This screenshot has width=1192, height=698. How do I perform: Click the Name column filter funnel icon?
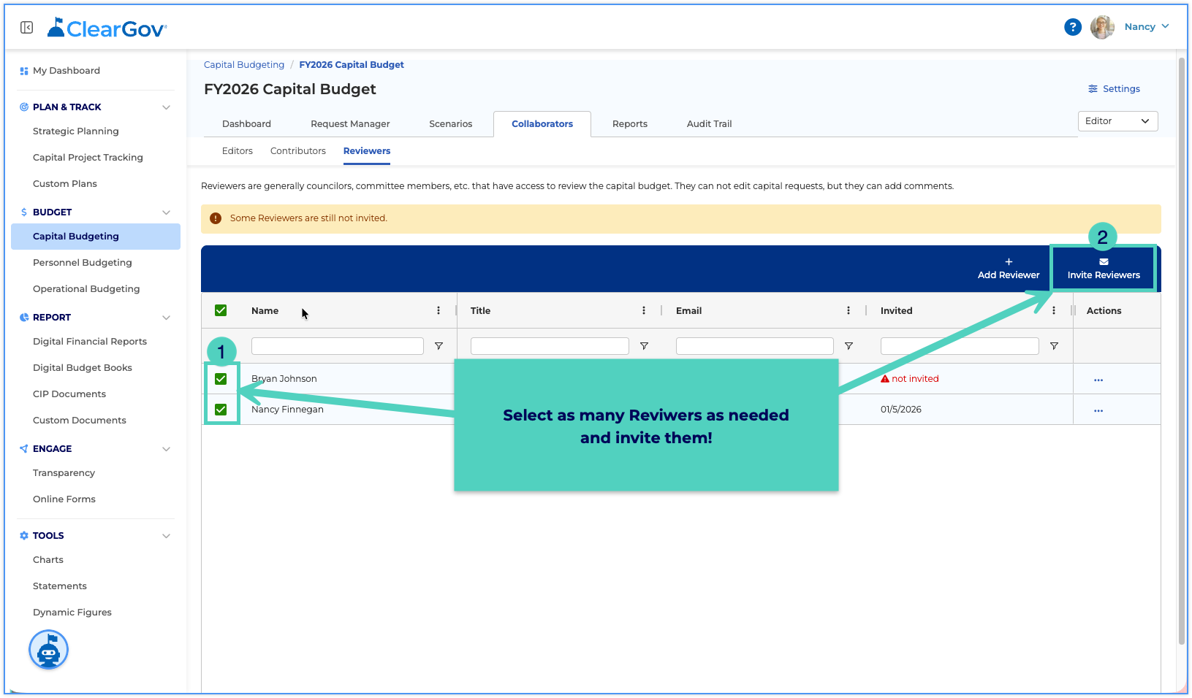coord(439,346)
